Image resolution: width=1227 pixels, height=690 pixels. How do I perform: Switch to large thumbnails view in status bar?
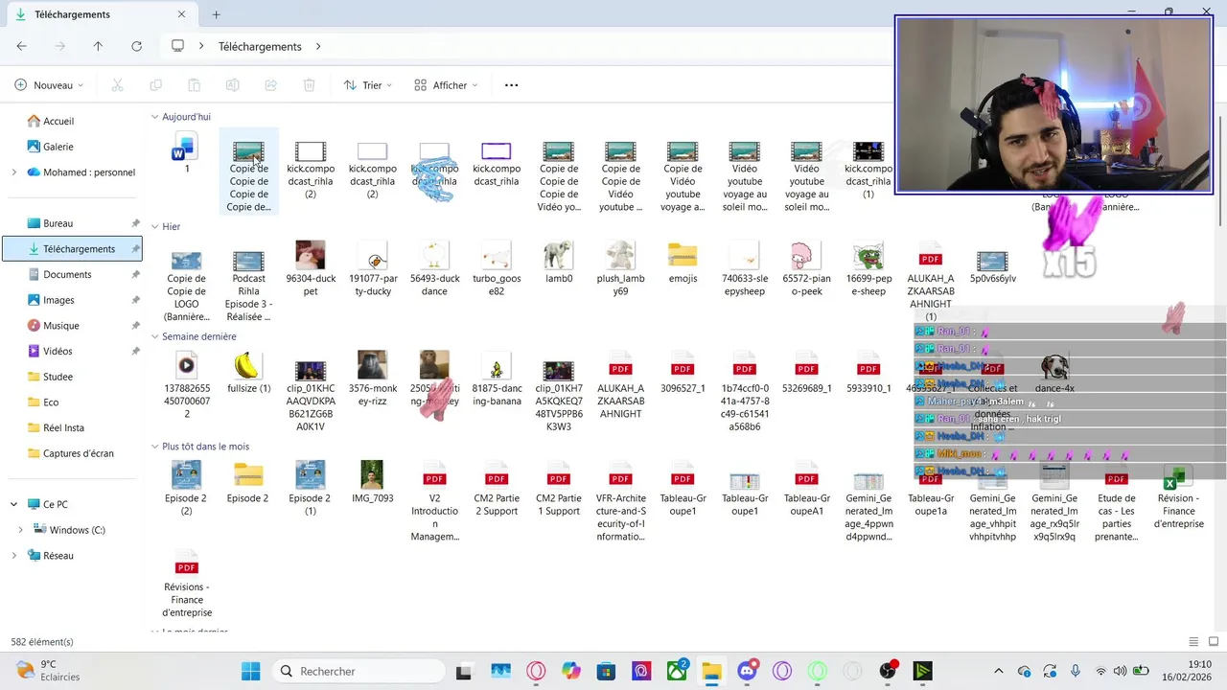pyautogui.click(x=1214, y=641)
